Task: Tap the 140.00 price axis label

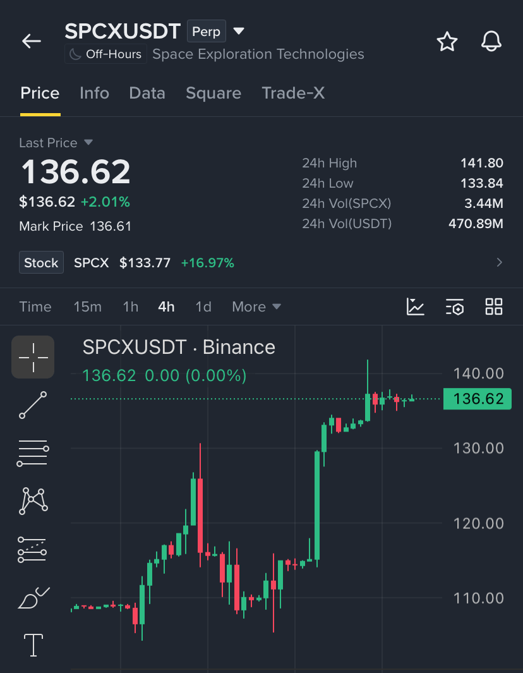Action: click(x=479, y=373)
